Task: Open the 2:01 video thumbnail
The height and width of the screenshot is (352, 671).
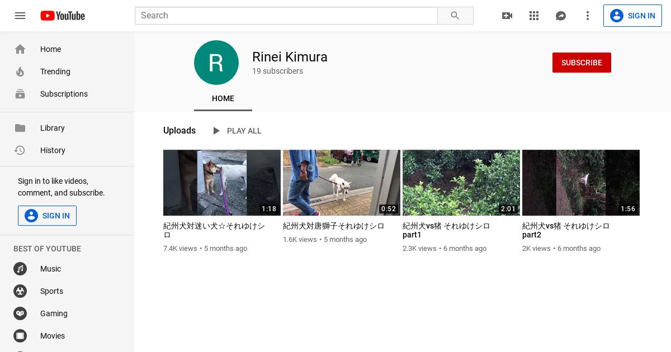Action: (x=461, y=183)
